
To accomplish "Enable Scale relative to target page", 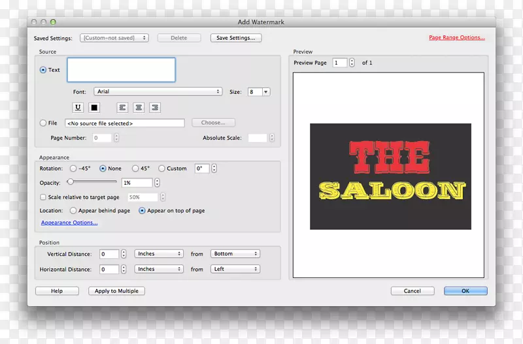I will point(43,197).
